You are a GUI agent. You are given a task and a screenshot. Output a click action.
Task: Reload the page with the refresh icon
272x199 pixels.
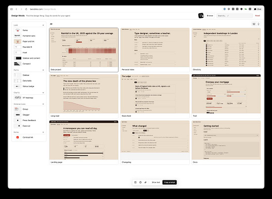point(26,9)
